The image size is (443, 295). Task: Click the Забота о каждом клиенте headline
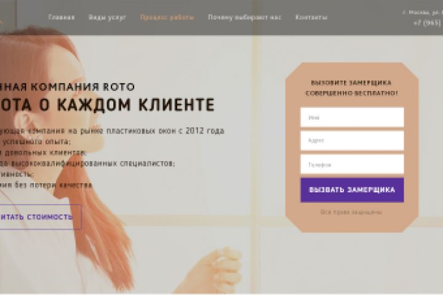pyautogui.click(x=107, y=104)
